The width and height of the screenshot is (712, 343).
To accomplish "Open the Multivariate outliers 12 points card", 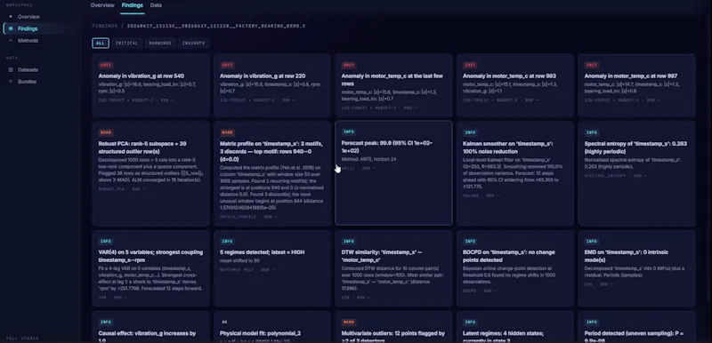I will point(393,327).
